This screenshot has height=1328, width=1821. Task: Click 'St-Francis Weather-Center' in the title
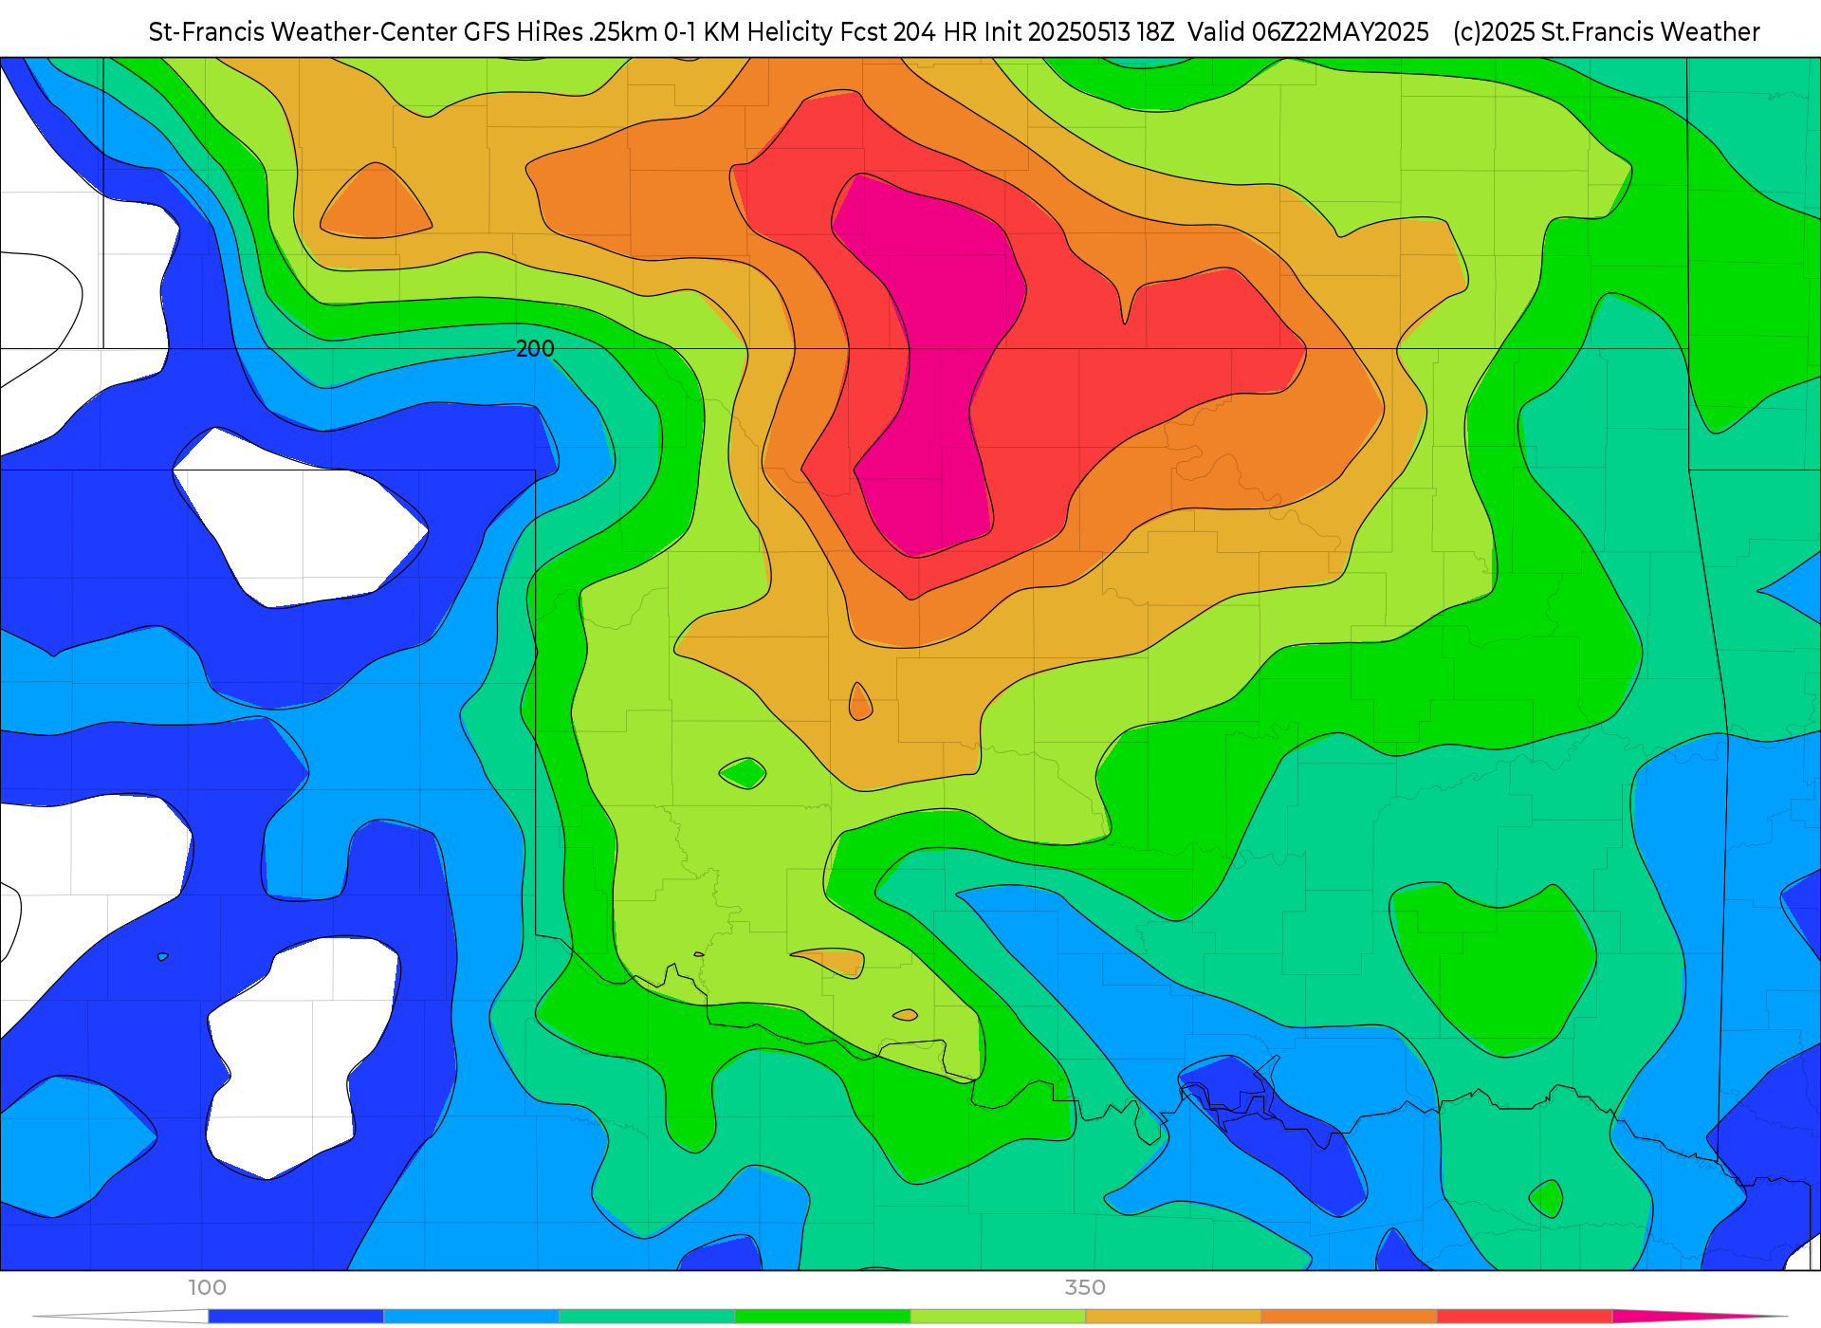[303, 32]
